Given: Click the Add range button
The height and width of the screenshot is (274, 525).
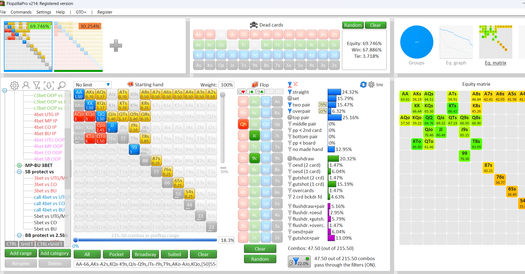Looking at the screenshot, I should coord(21,253).
